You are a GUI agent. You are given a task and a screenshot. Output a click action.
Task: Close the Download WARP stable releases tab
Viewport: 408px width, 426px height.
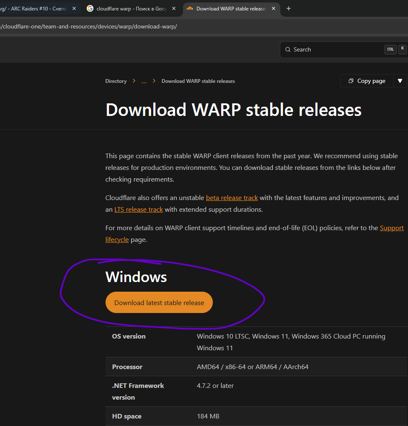[274, 9]
